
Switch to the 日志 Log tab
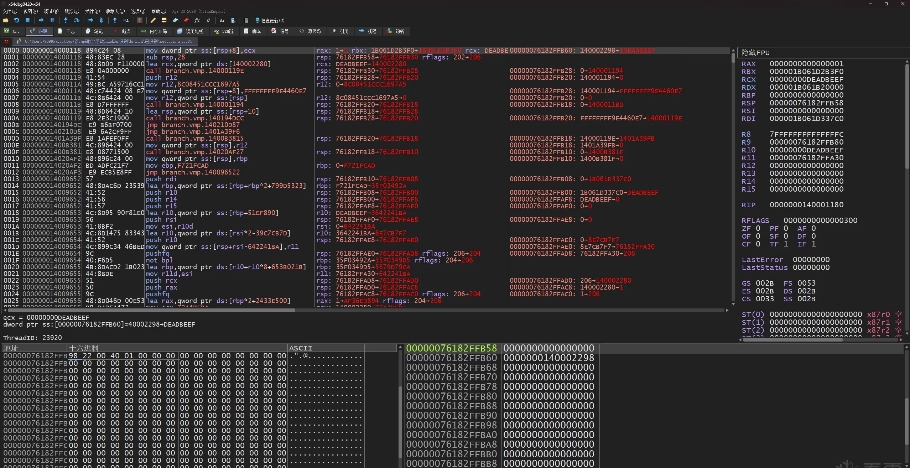67,31
